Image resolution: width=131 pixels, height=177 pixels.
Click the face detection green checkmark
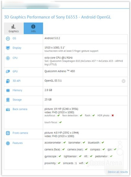81,115
